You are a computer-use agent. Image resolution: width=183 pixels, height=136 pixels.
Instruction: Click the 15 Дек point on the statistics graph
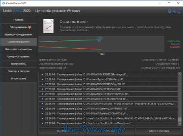[101, 54]
